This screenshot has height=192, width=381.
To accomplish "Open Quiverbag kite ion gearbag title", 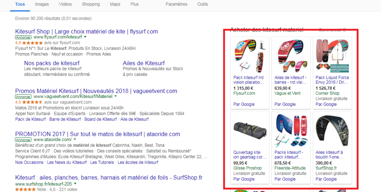I will [250, 155].
